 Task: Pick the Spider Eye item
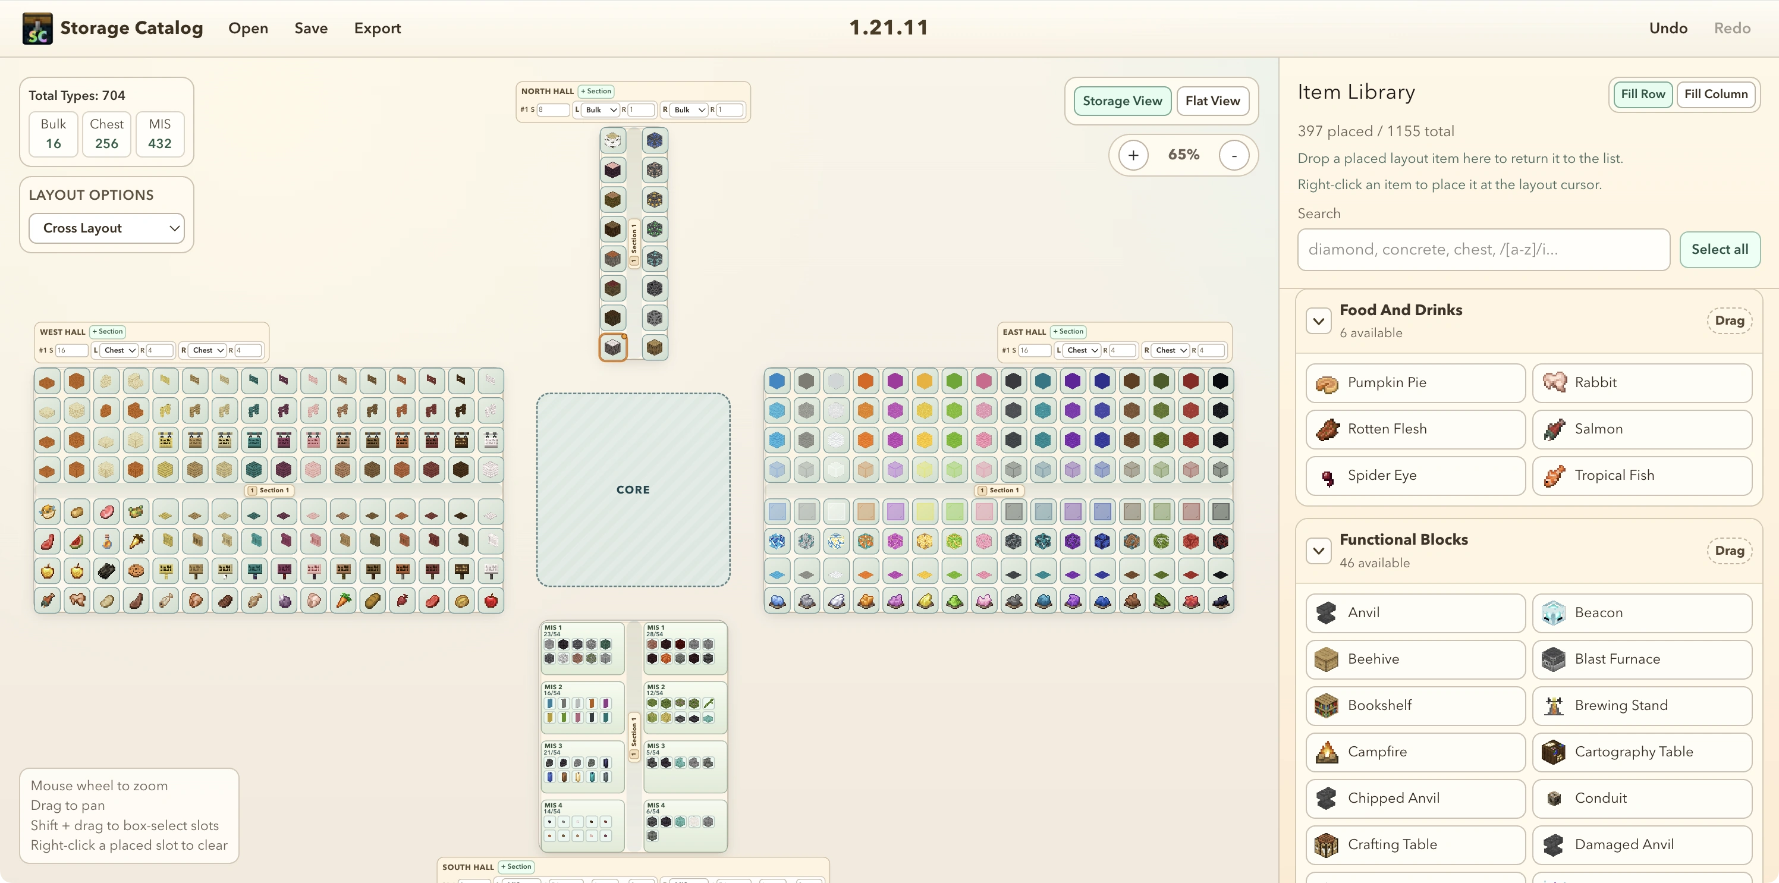[1415, 475]
